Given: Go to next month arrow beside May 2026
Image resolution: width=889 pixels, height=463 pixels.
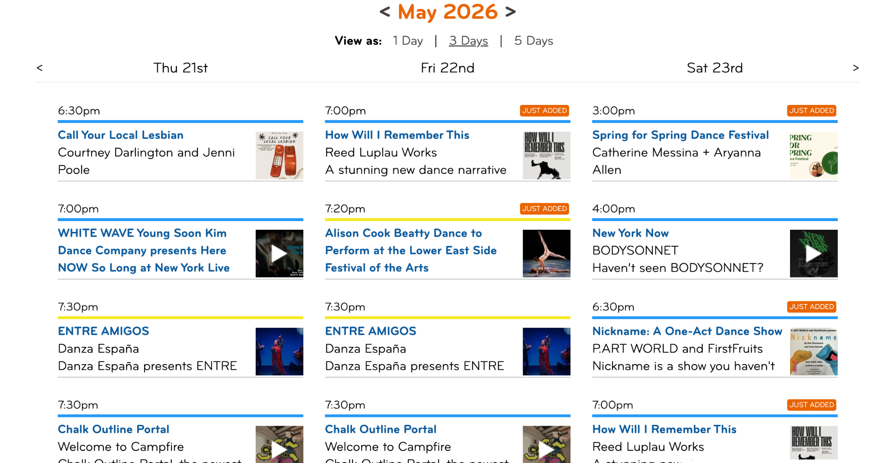Looking at the screenshot, I should tap(510, 12).
